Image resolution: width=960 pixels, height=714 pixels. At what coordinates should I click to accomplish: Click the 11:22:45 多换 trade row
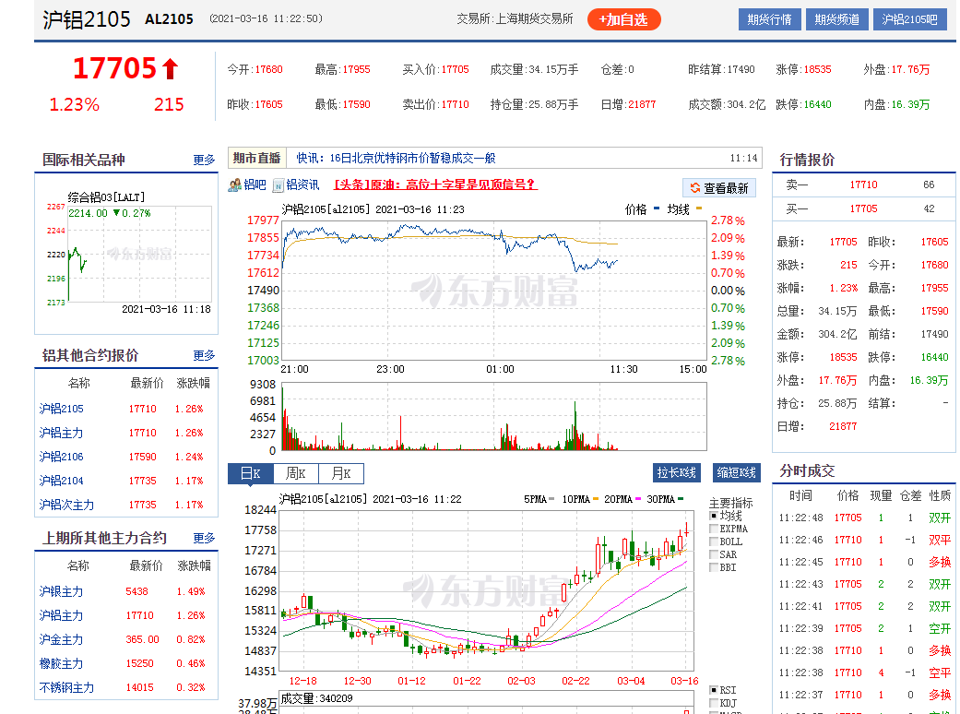click(x=863, y=562)
